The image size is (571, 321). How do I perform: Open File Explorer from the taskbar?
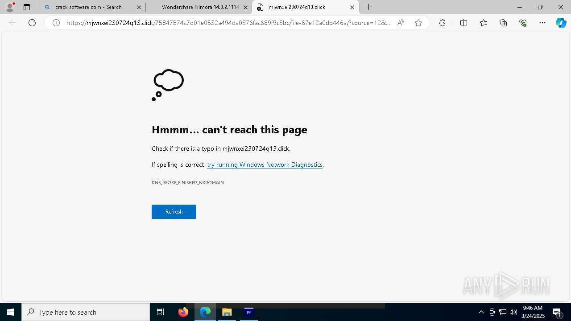(227, 312)
